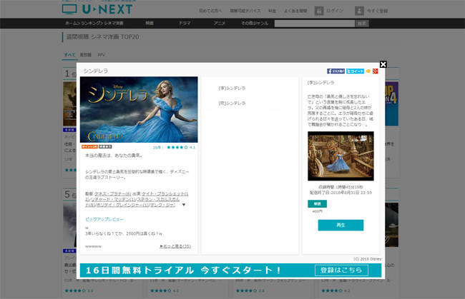465x299 pixels.
Task: Select [吹]シンデレラ in the episode list
Action: click(x=232, y=103)
